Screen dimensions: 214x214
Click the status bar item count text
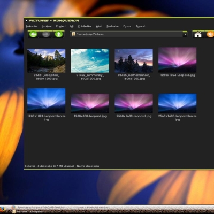(62, 166)
